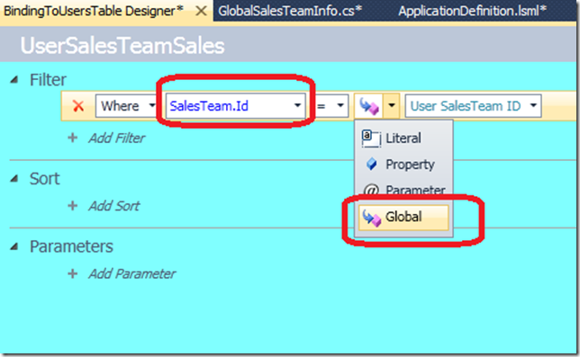This screenshot has width=580, height=357.
Task: Click the Add Filter link
Action: pos(116,138)
